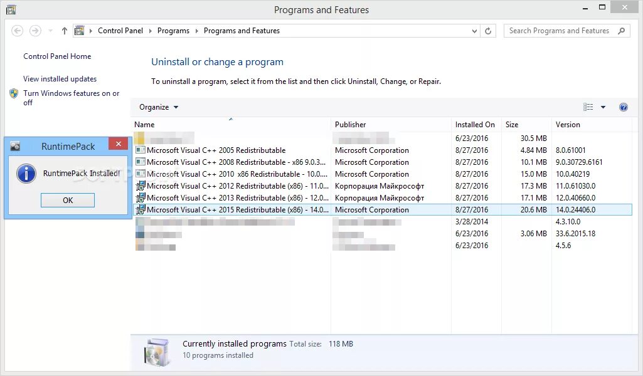Click icon of Visual C++ 2010 row
This screenshot has height=376, width=643.
[x=141, y=174]
